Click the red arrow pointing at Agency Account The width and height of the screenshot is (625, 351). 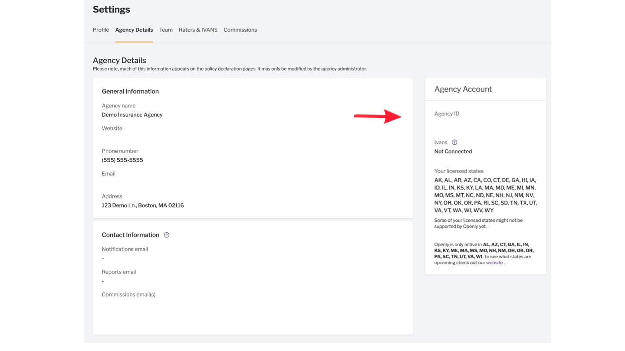(377, 116)
